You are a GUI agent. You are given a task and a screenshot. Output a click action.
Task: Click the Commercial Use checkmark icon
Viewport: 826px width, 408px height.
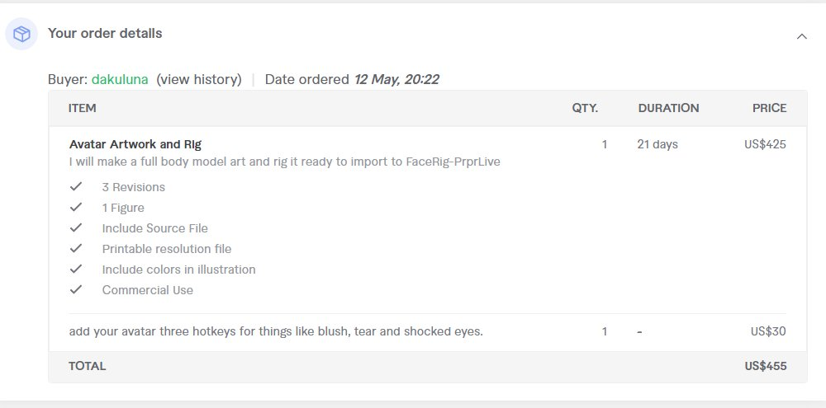click(x=76, y=289)
